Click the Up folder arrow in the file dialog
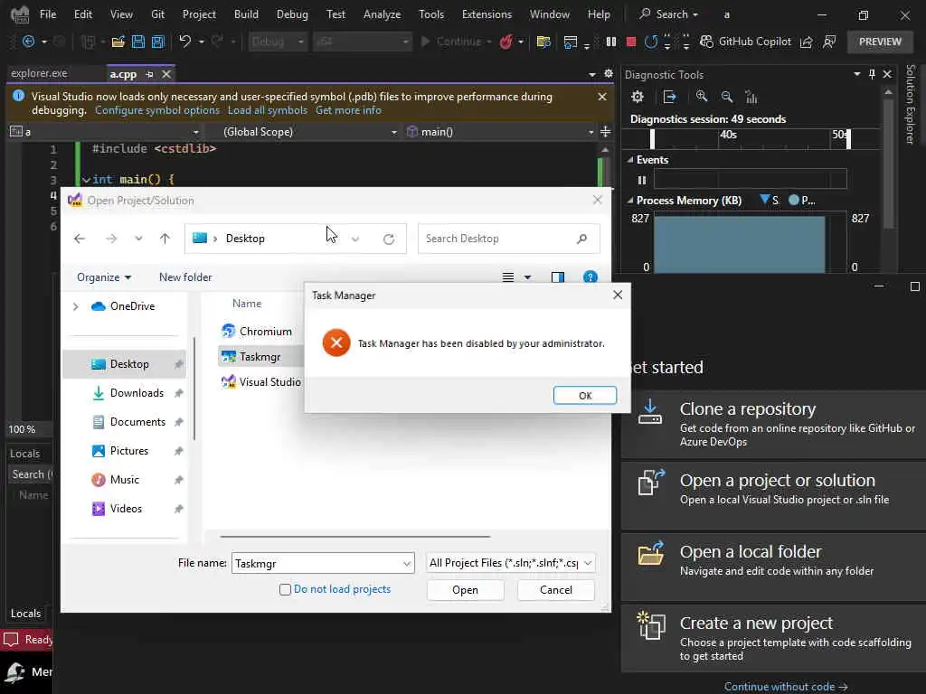The height and width of the screenshot is (694, 926). [165, 239]
